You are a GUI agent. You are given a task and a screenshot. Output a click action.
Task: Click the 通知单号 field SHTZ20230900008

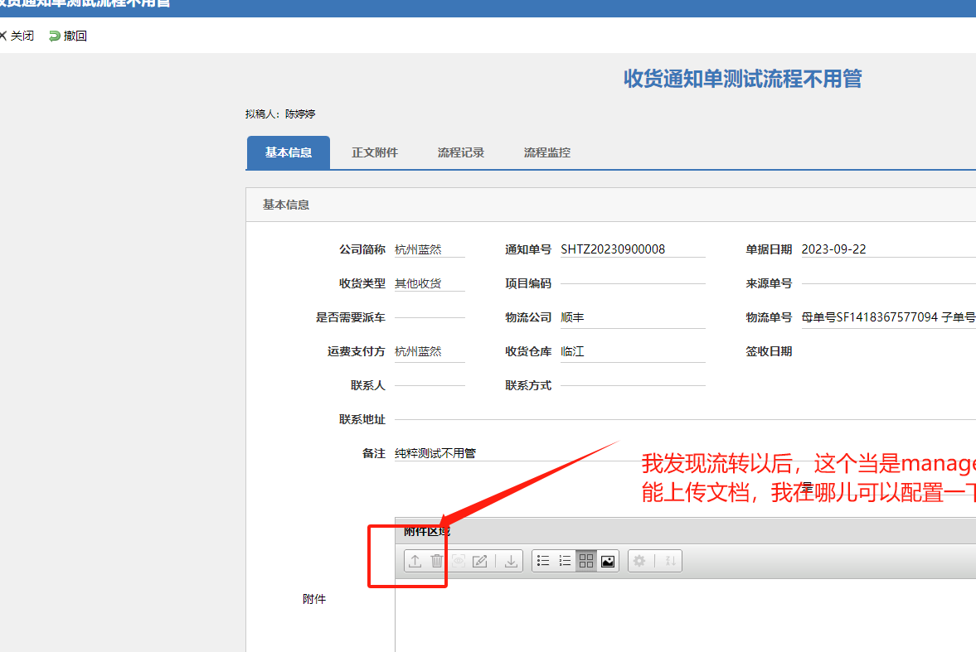614,249
